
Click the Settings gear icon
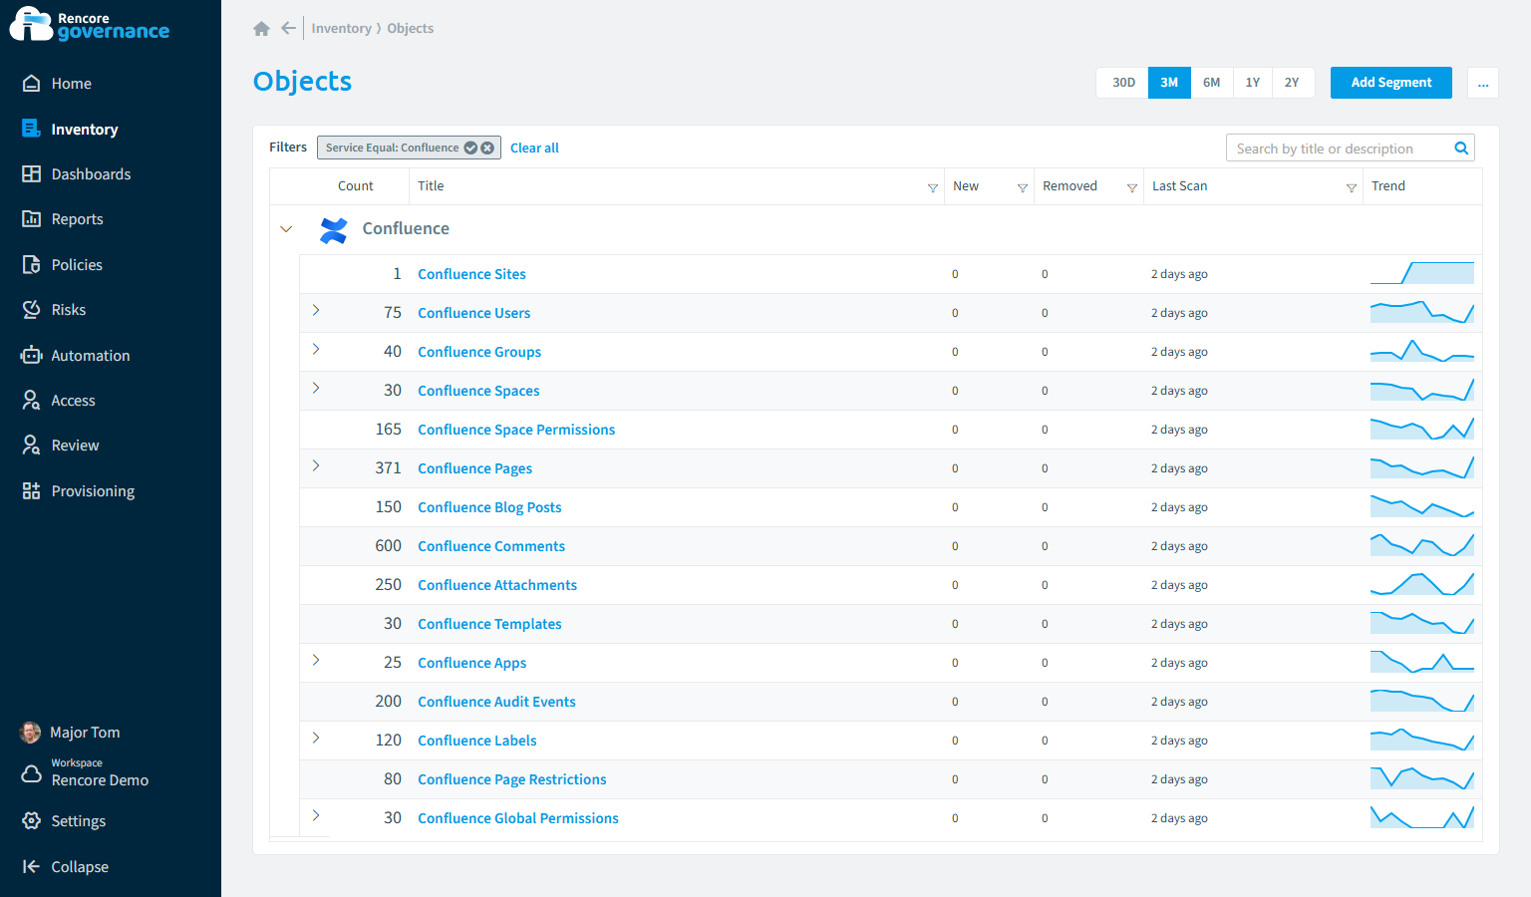31,821
